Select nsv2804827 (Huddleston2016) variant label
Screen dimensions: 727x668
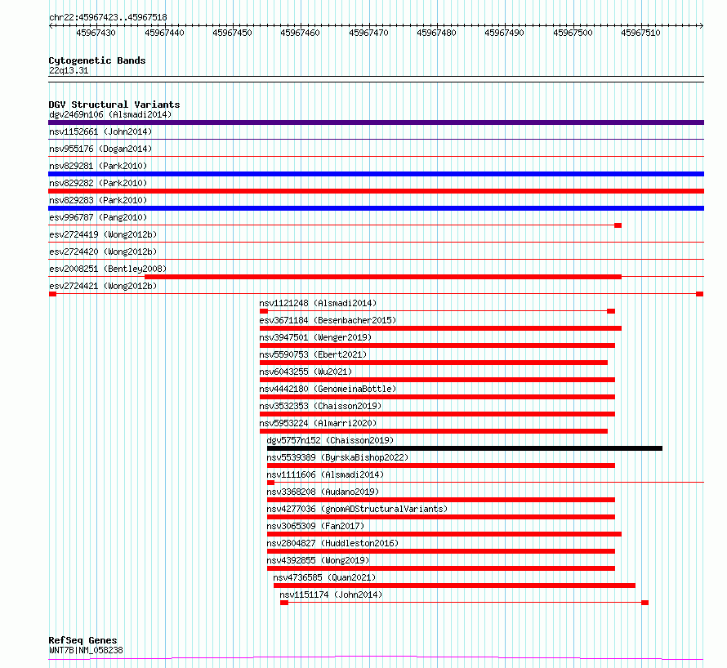coord(332,543)
